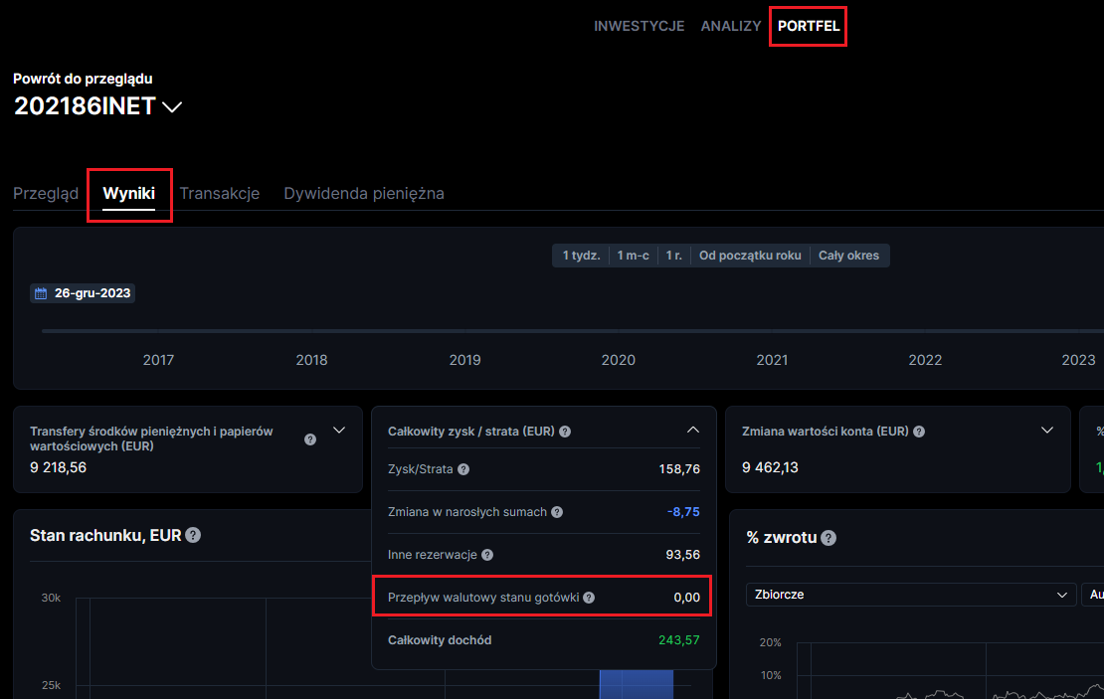Expand the Transfery środków pieniężnych card

[x=339, y=431]
